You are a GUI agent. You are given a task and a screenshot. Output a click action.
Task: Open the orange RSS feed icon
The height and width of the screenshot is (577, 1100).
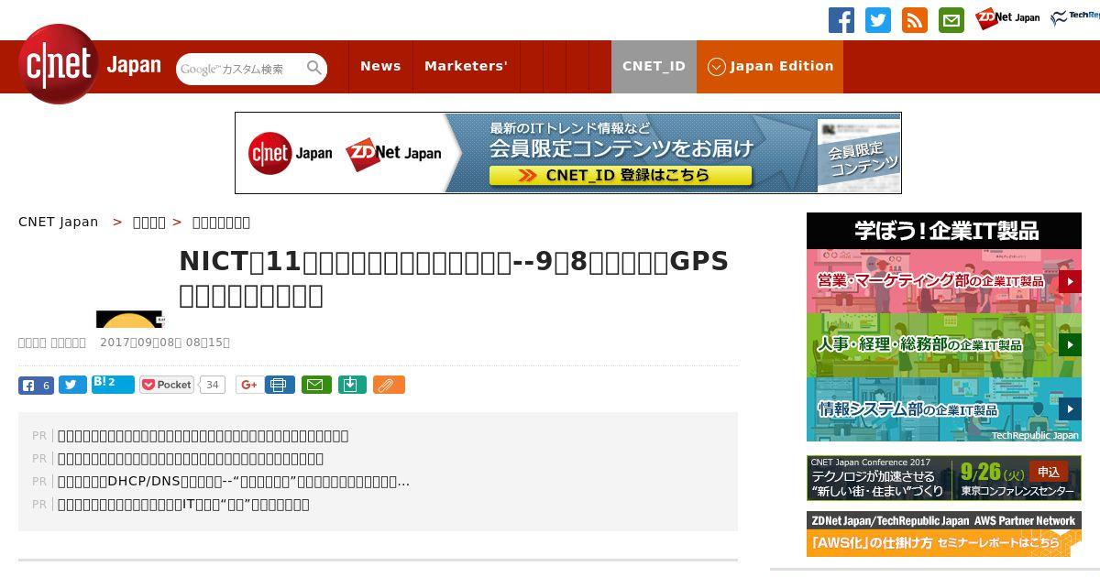pyautogui.click(x=915, y=20)
